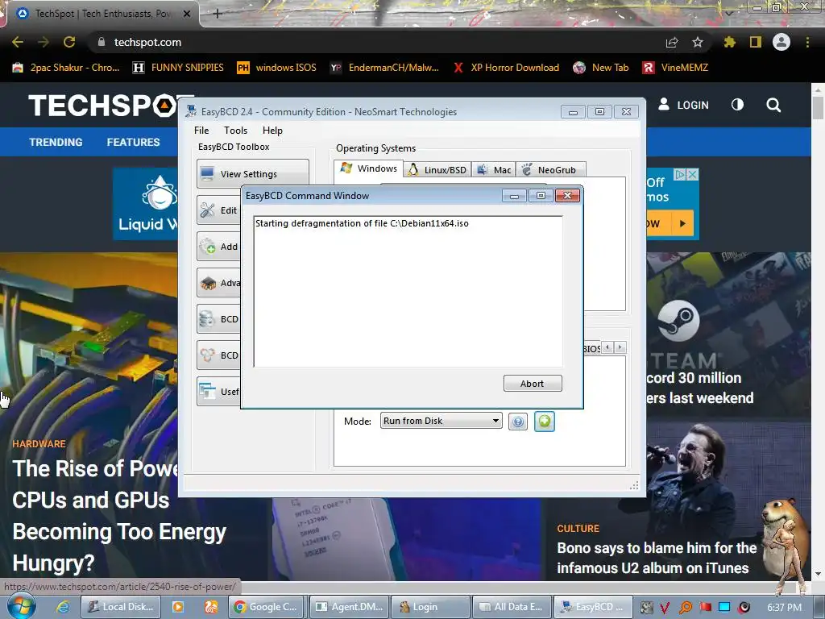Click the TechSpot search magnifier icon
Image resolution: width=825 pixels, height=619 pixels.
click(773, 105)
